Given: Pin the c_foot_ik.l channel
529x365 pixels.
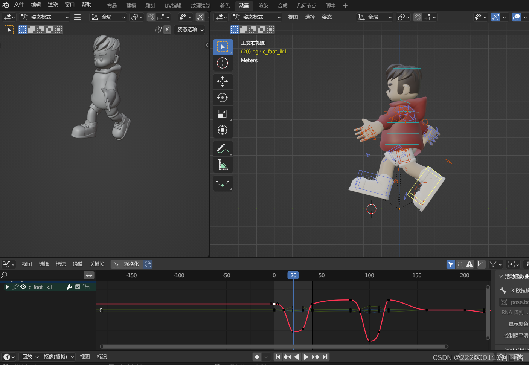Looking at the screenshot, I should click(15, 287).
